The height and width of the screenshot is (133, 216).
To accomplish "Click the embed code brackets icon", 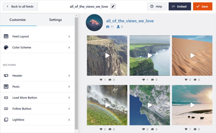I will point(173,7).
